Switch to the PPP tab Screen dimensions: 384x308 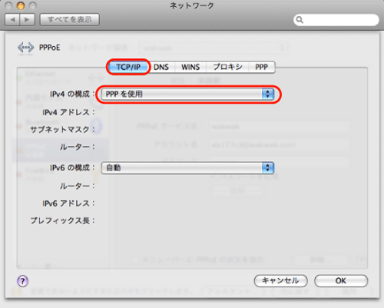261,67
